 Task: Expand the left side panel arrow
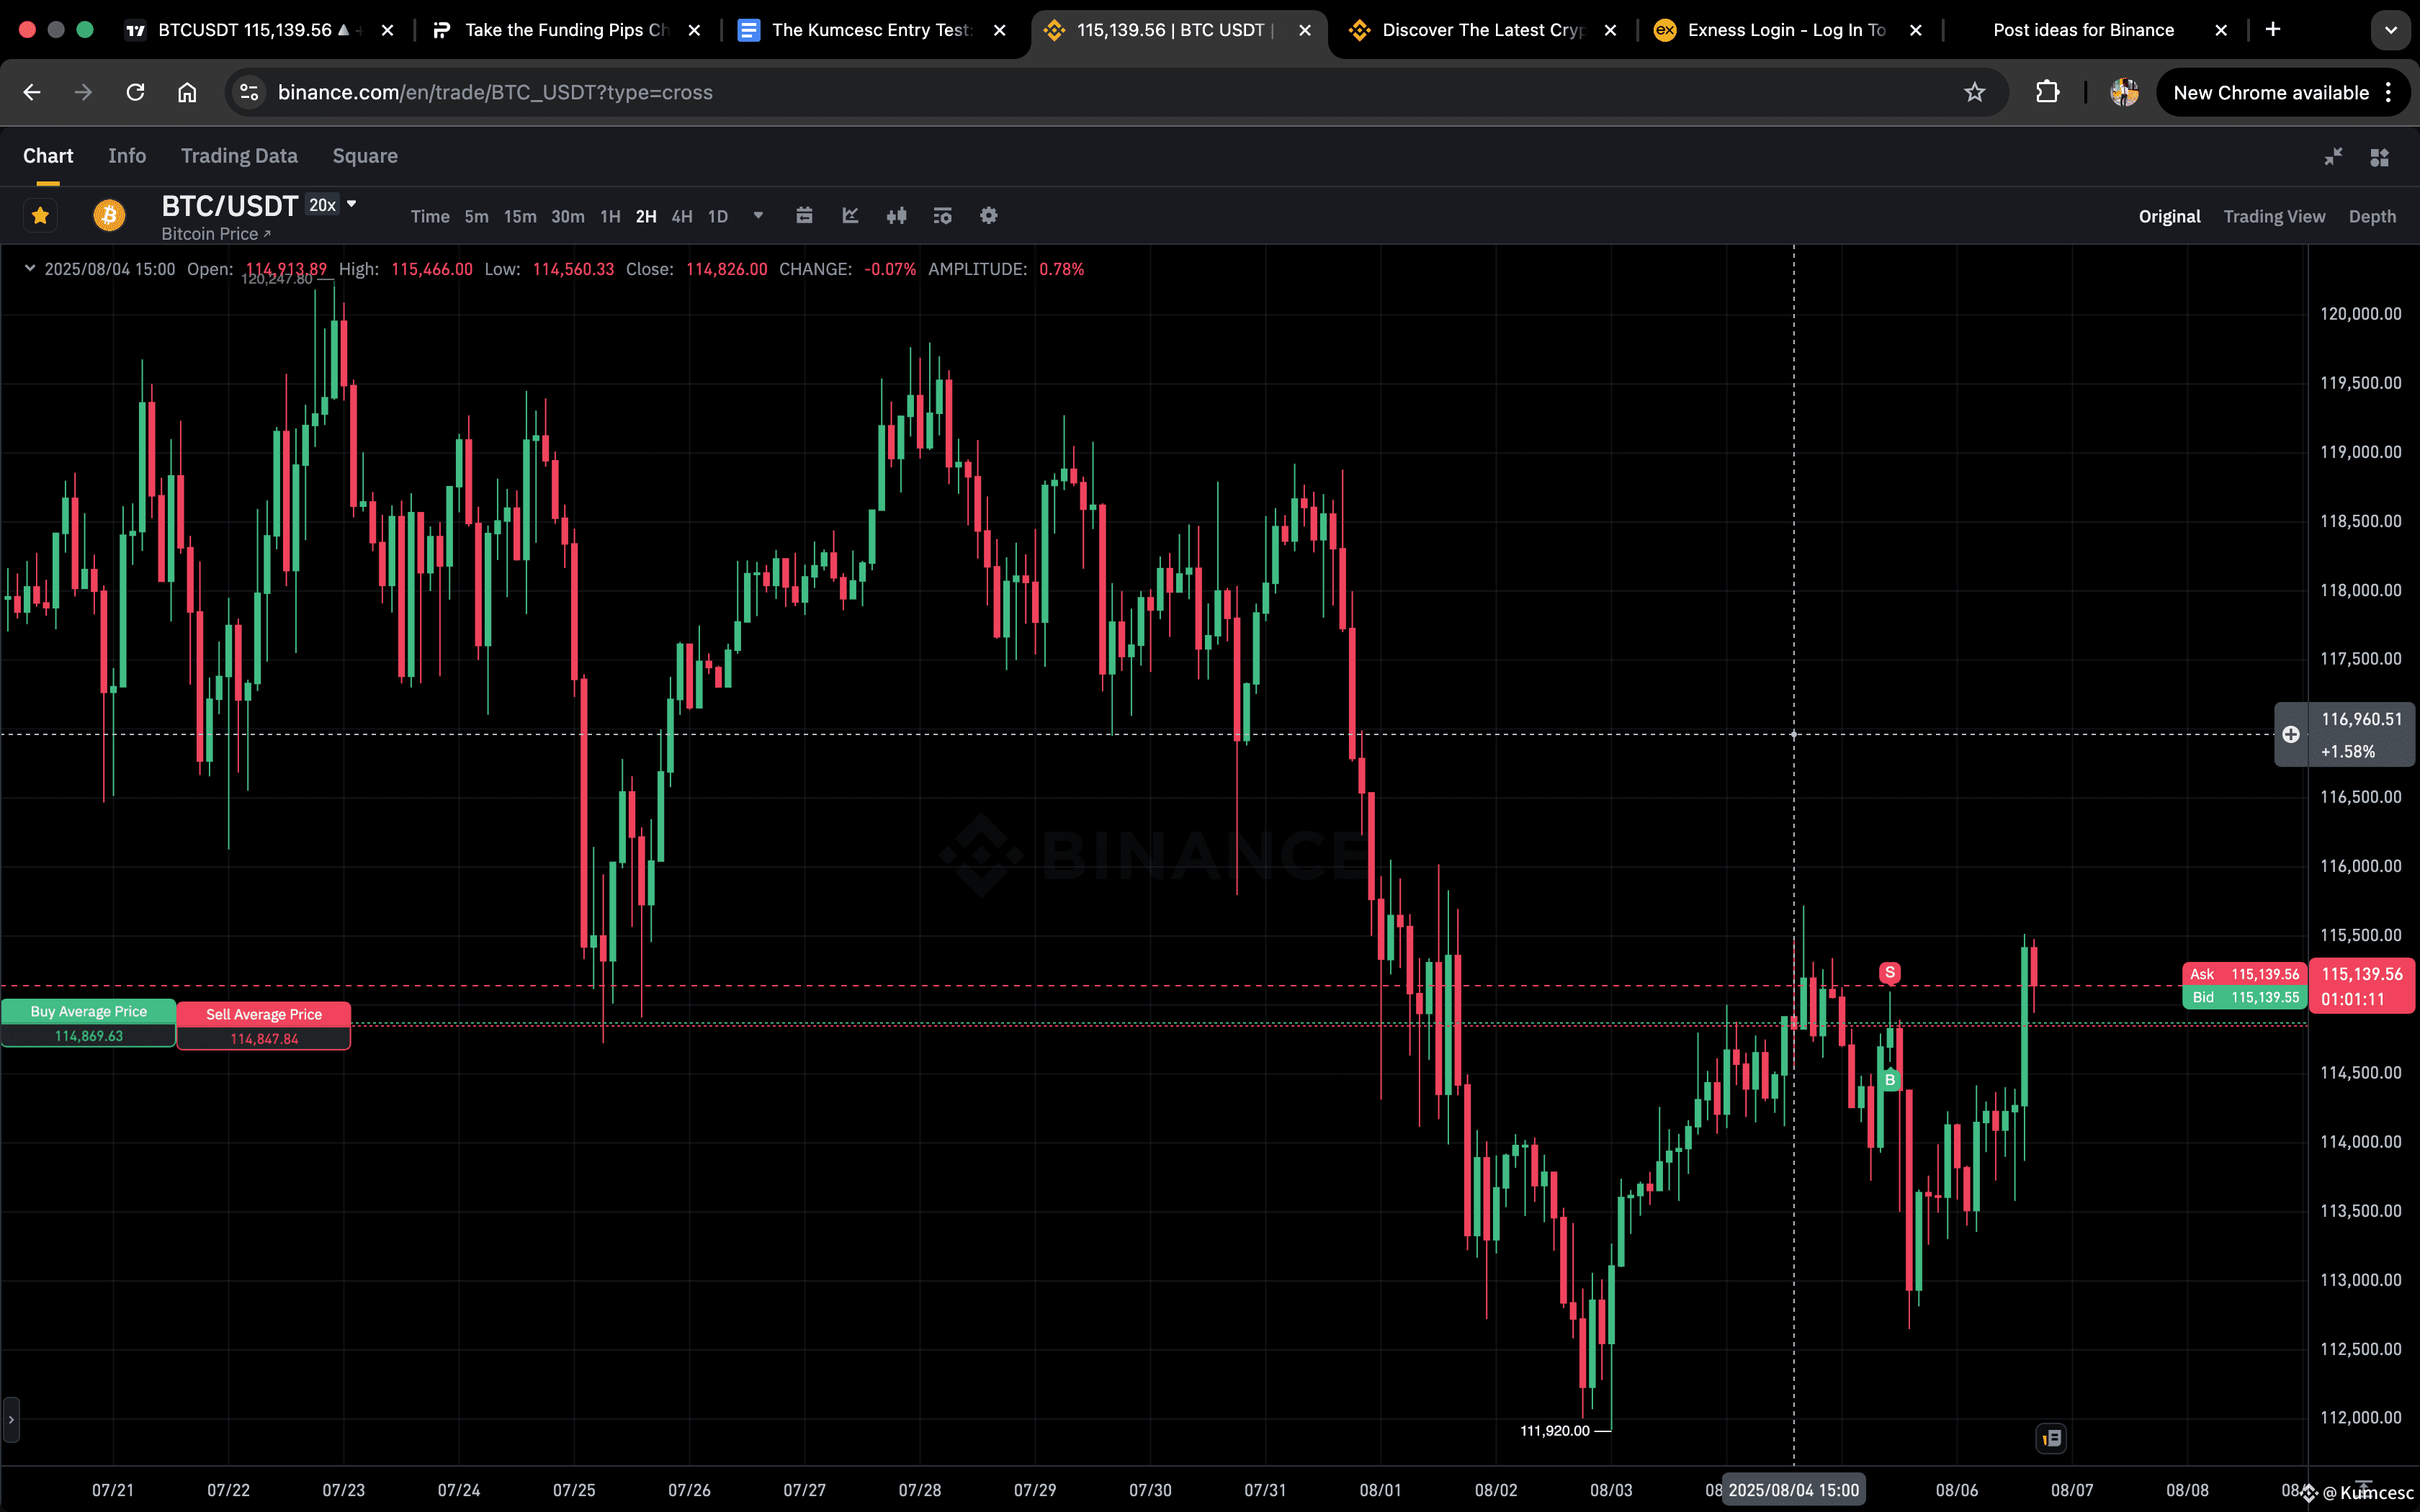[x=10, y=1420]
